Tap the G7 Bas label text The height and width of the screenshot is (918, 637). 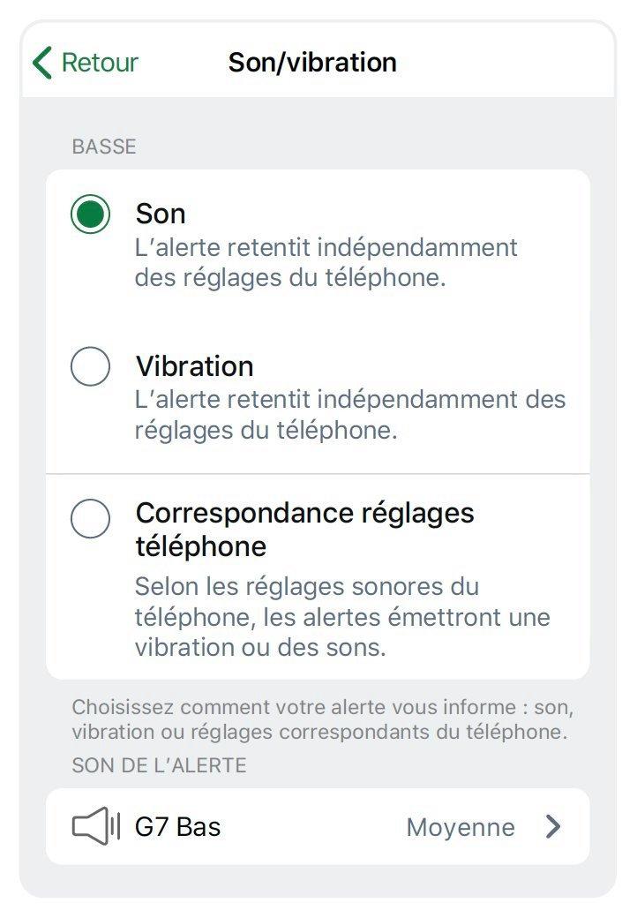point(178,827)
